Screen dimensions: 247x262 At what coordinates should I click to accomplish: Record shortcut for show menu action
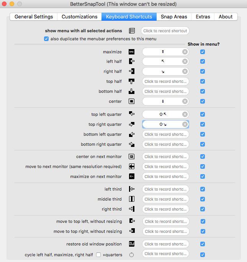click(165, 31)
